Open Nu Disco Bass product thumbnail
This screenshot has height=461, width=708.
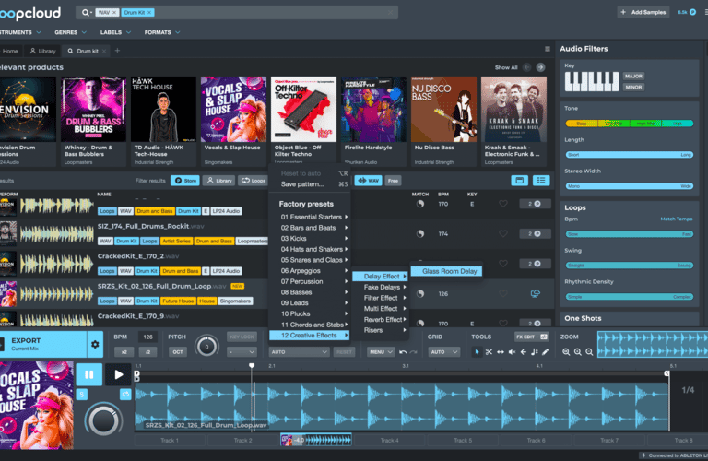(443, 110)
